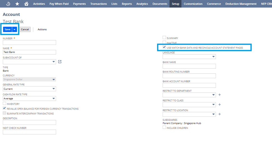The width and height of the screenshot is (272, 147).
Task: Expand the Restrict to Department dropdown
Action: [x=213, y=95]
